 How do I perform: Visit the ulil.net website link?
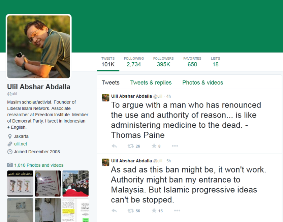click(20, 144)
